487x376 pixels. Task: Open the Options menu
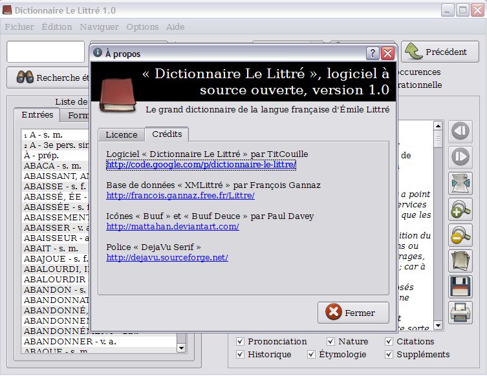142,26
